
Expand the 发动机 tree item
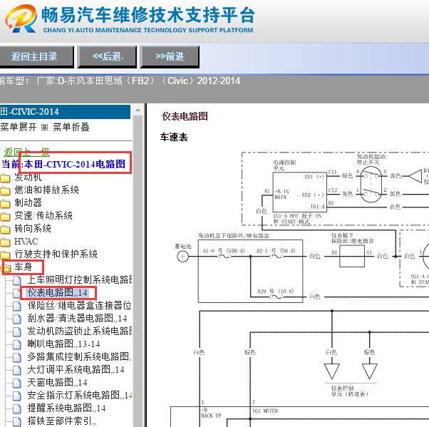[x=28, y=177]
